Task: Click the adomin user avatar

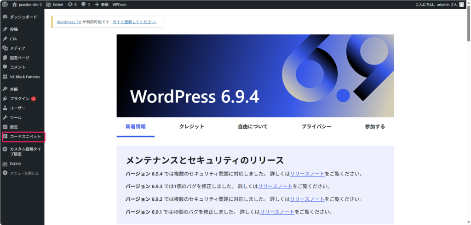Action: coord(461,5)
